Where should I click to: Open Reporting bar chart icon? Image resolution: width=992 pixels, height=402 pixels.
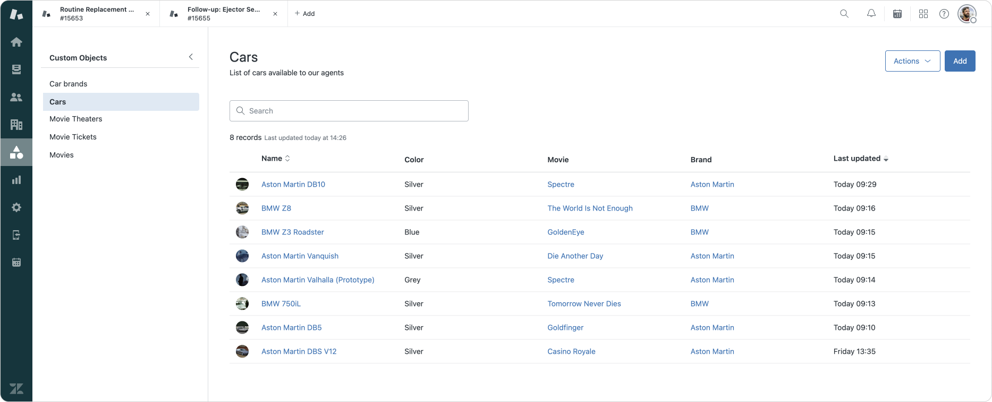tap(16, 180)
